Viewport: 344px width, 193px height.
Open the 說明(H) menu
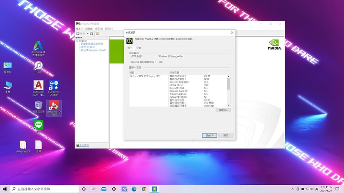click(x=109, y=29)
